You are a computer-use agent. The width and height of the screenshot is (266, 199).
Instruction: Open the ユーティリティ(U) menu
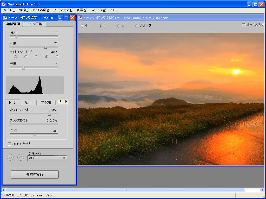(63, 10)
